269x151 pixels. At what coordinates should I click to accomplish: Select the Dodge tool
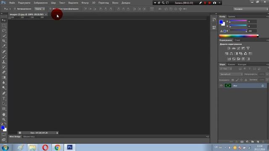(x=4, y=88)
